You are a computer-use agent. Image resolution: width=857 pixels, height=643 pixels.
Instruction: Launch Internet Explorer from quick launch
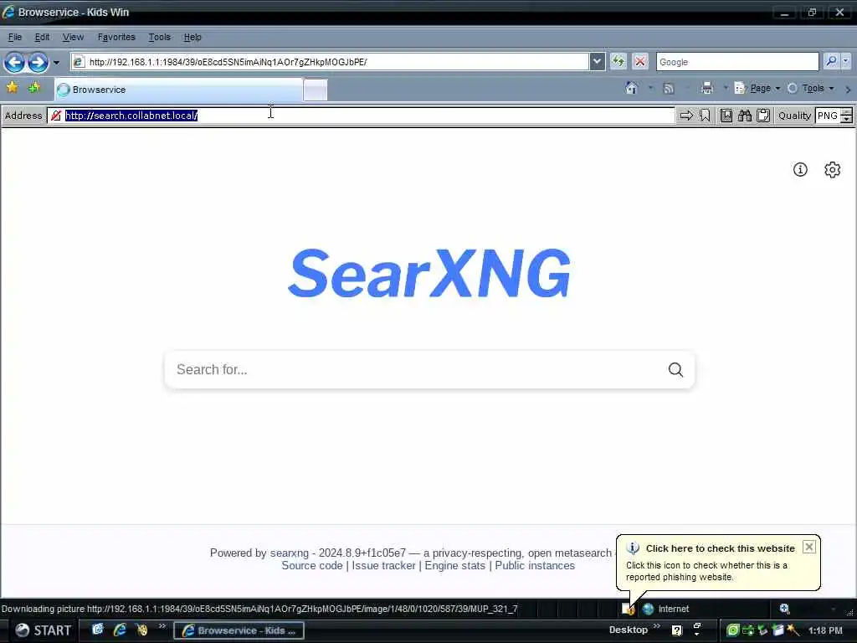click(x=120, y=630)
